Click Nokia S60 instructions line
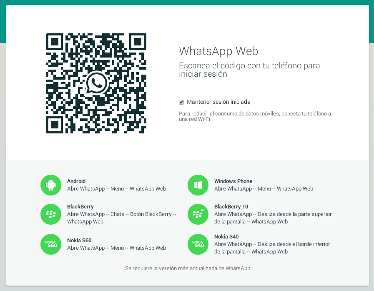 pyautogui.click(x=116, y=248)
